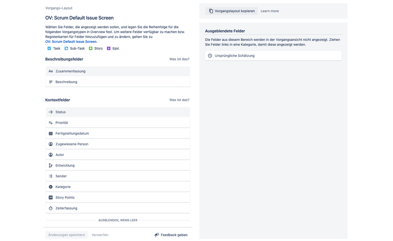Click the stopwatch icon of Zeiterfassung
Viewport: 393px width, 241px height.
click(51, 208)
